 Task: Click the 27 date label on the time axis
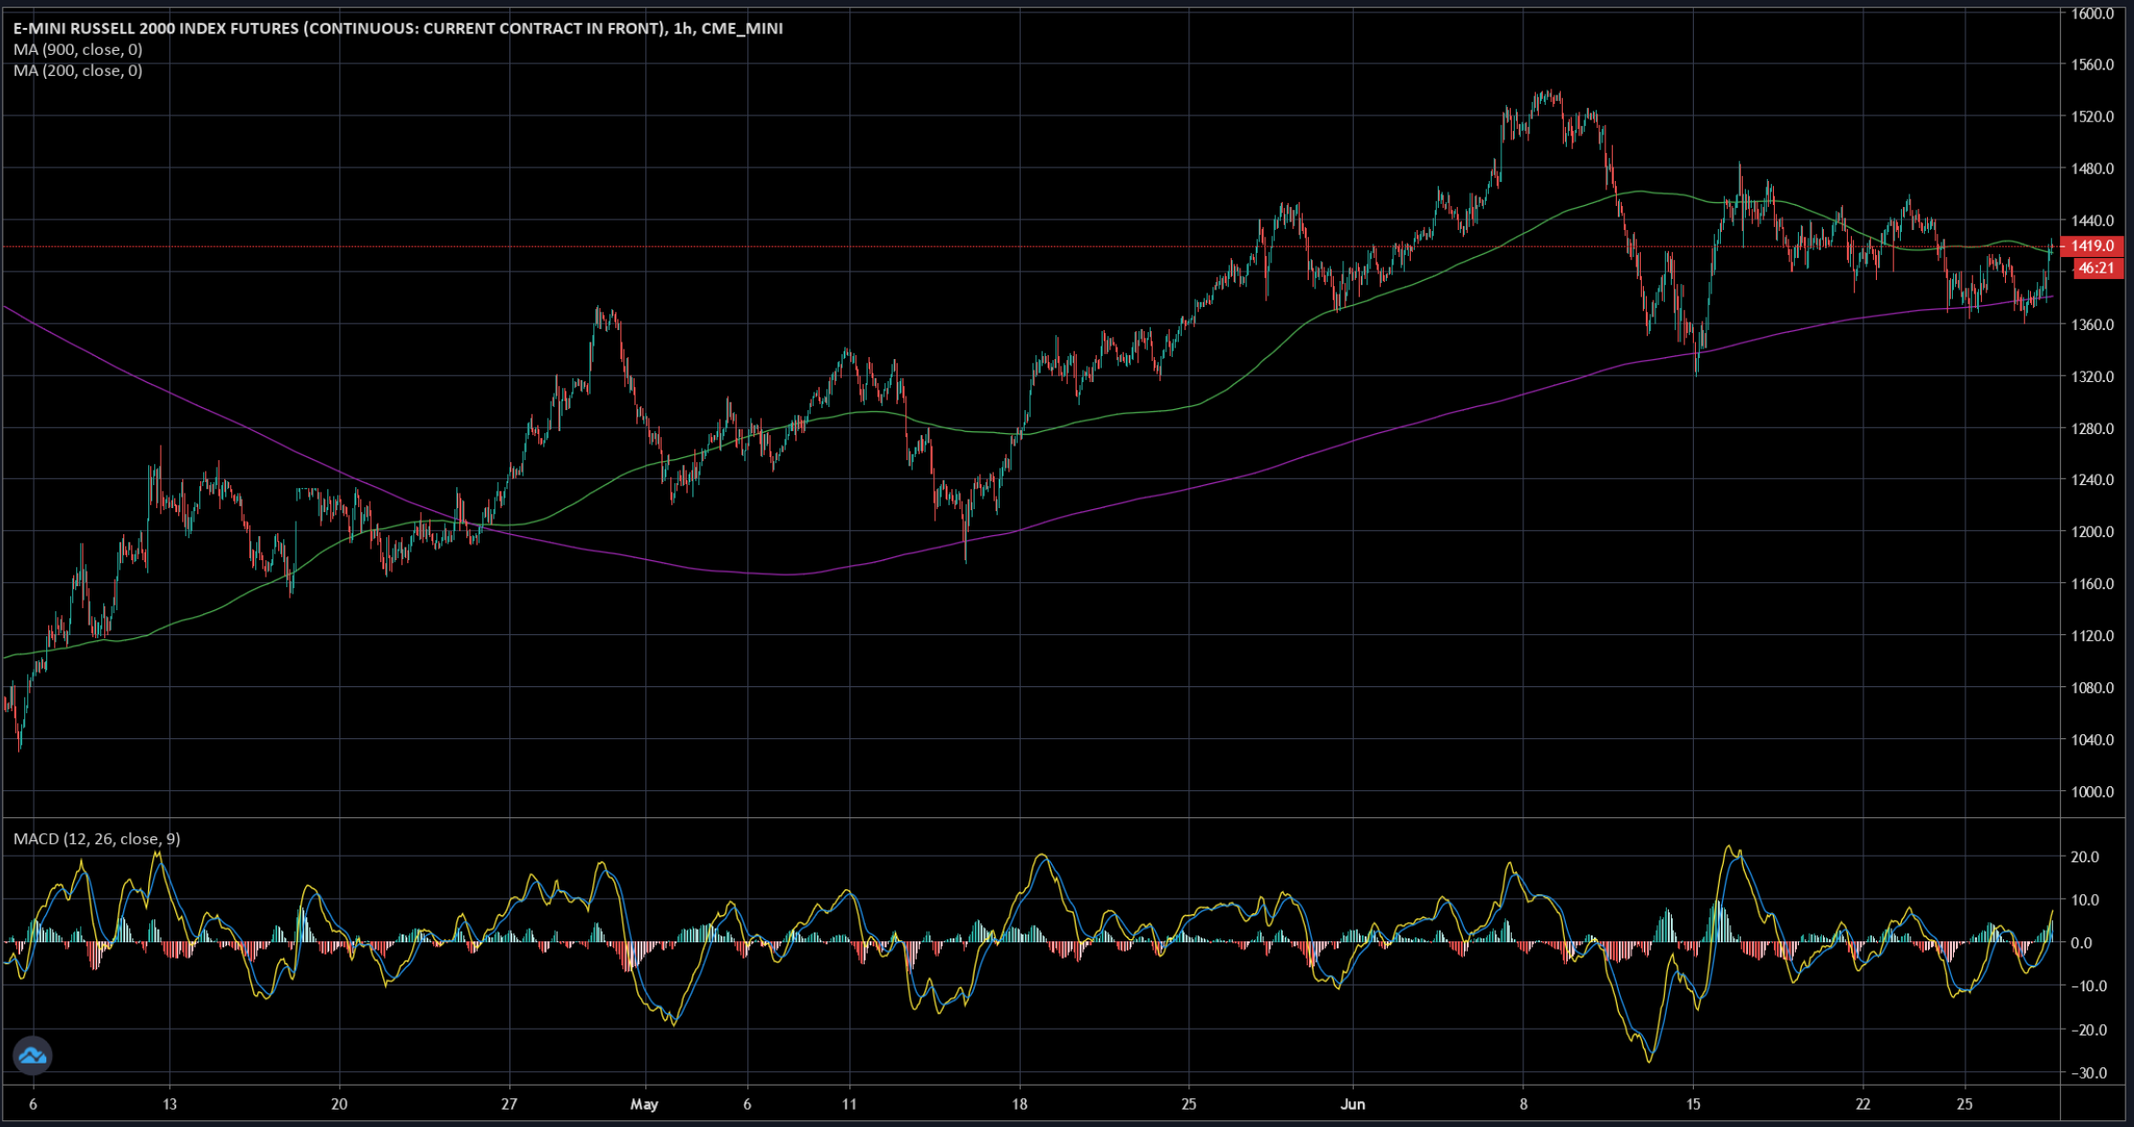coord(509,1104)
